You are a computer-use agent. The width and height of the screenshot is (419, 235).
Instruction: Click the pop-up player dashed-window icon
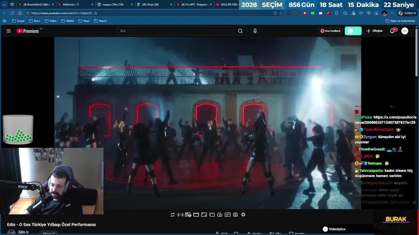(212, 215)
